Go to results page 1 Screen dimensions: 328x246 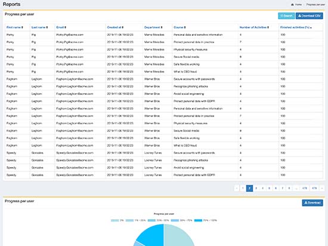pos(243,188)
